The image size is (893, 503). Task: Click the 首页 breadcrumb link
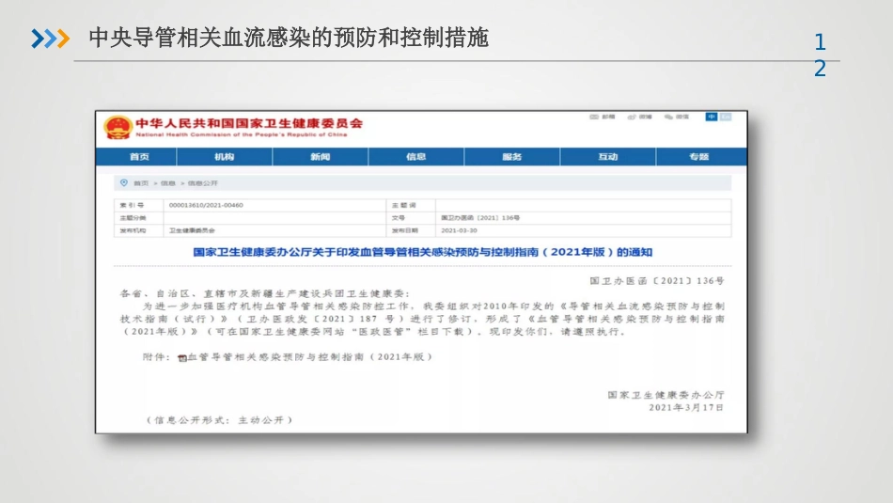[141, 183]
